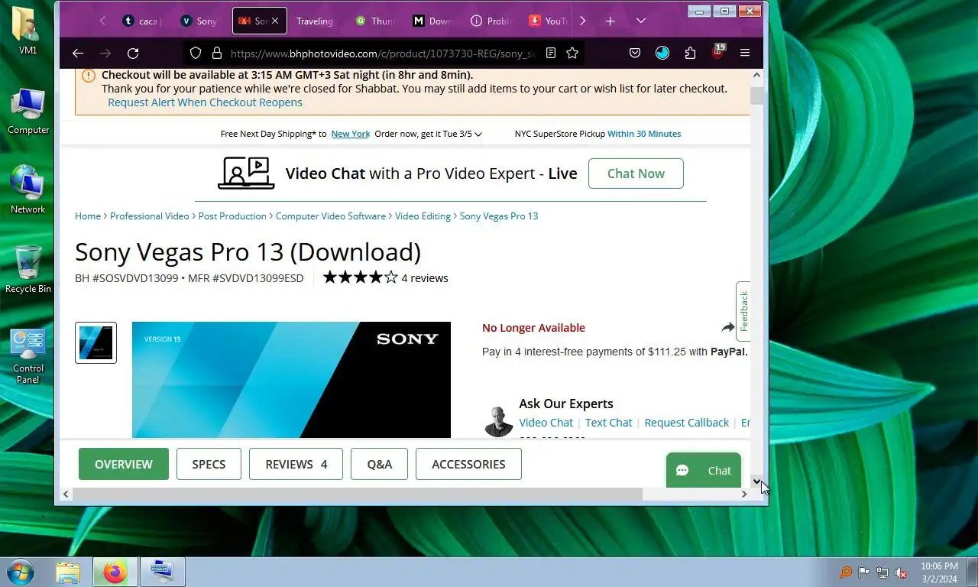Click the warning icon in the checkout notice
The height and width of the screenshot is (587, 978).
(x=89, y=75)
